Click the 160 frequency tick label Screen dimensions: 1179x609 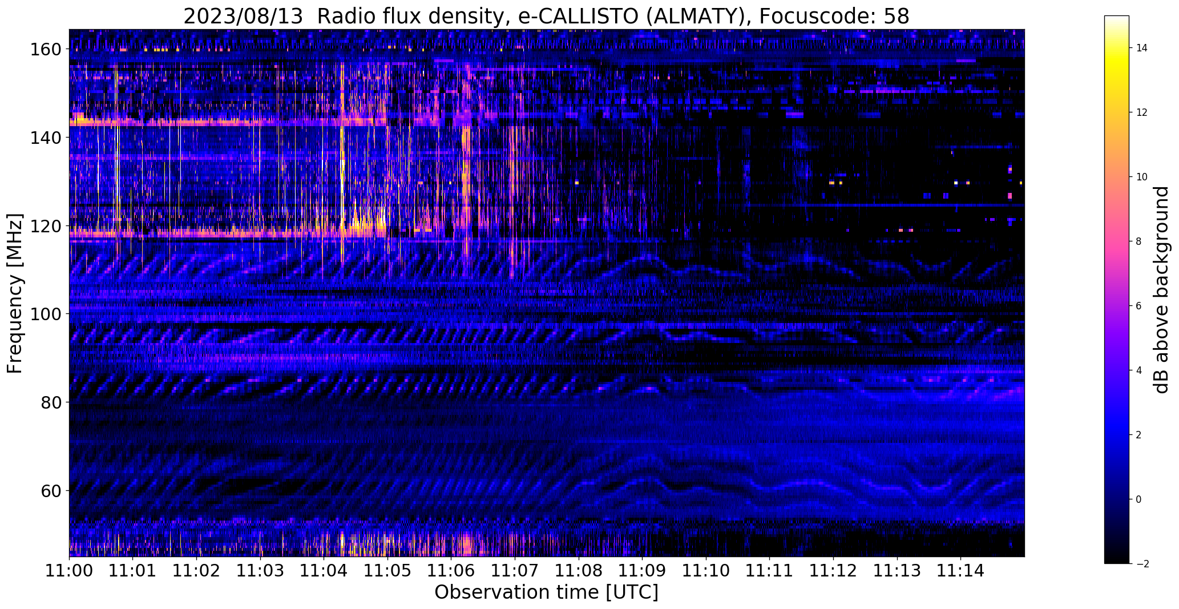pyautogui.click(x=45, y=50)
